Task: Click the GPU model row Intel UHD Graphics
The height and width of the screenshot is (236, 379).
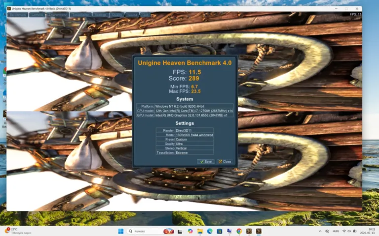Action: (x=185, y=115)
